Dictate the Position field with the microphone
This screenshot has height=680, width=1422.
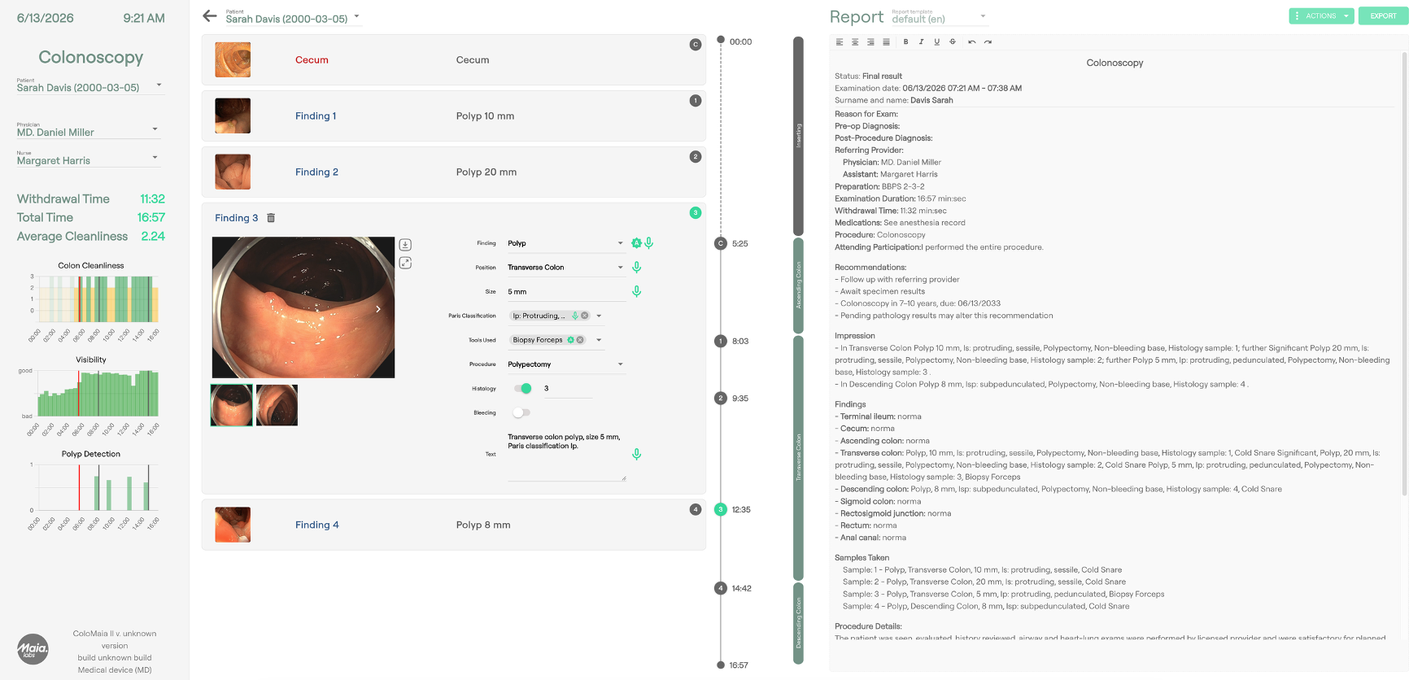(x=637, y=267)
